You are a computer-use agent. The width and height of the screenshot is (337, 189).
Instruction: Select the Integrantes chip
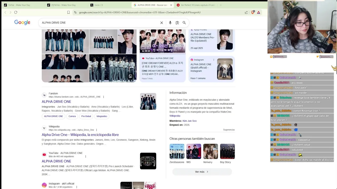pyautogui.click(x=102, y=116)
